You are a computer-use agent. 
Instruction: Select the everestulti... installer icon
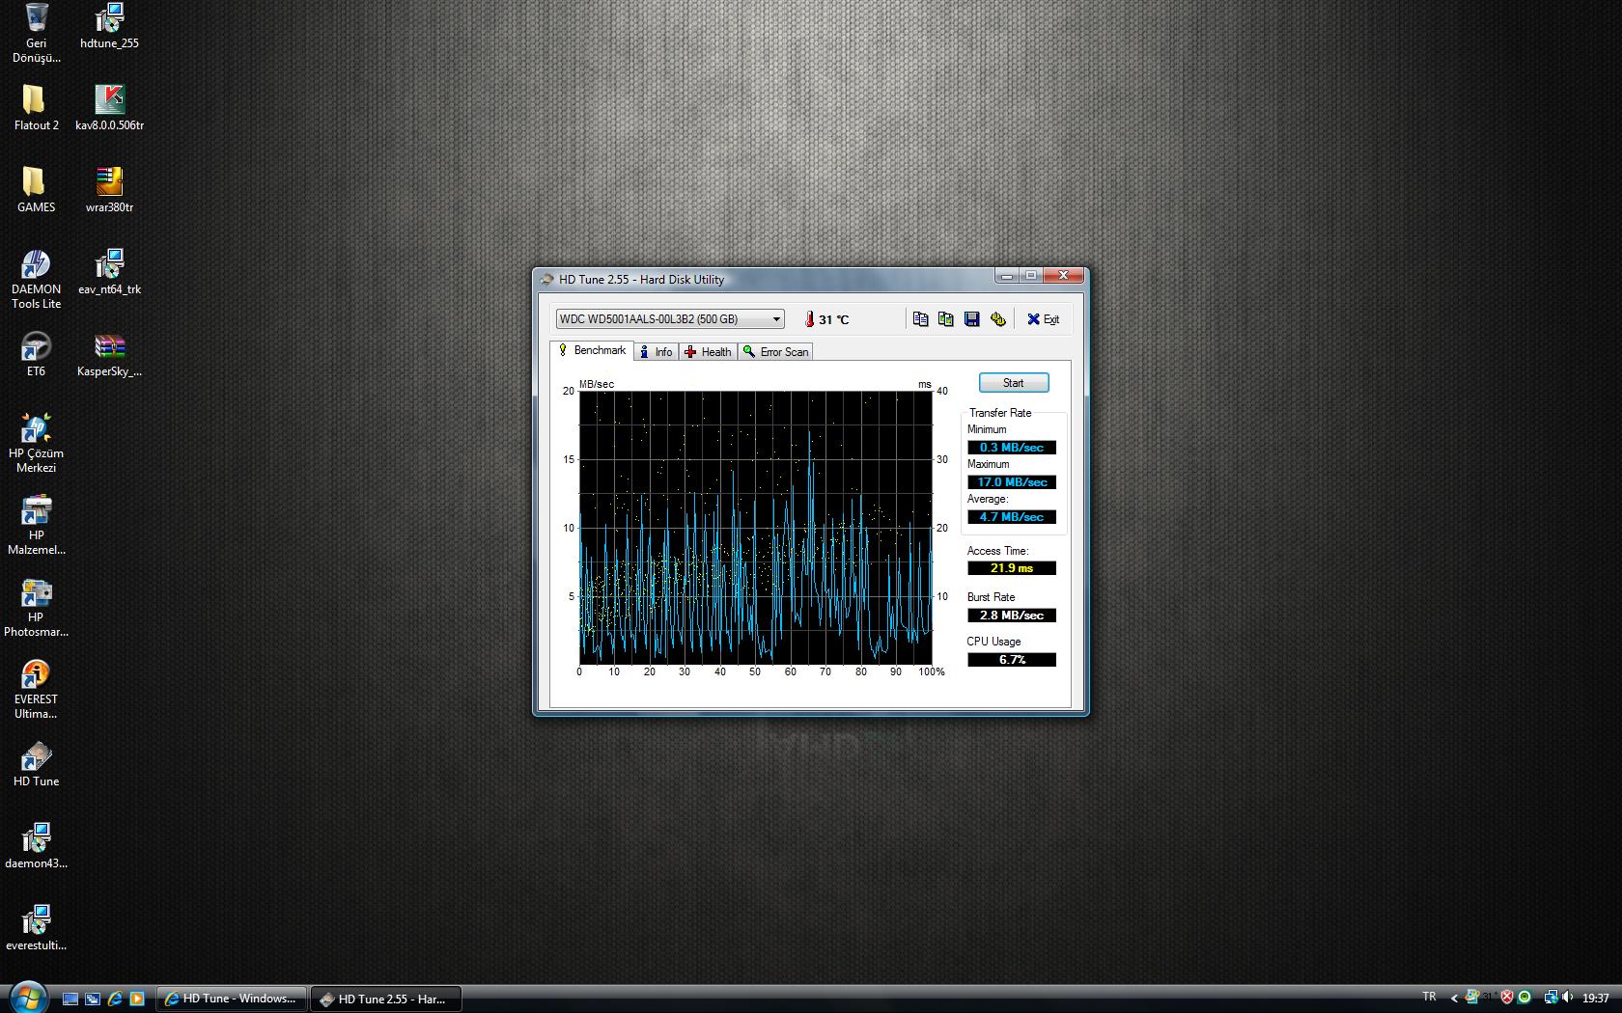tap(37, 928)
